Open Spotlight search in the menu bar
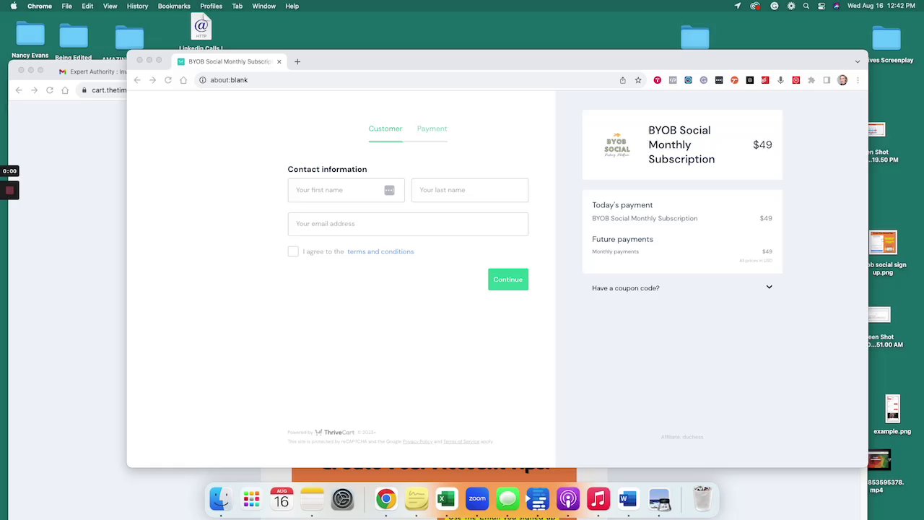Viewport: 924px width, 520px height. coord(806,6)
